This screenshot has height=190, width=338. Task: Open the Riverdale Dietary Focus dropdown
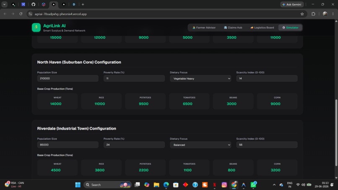(200, 145)
